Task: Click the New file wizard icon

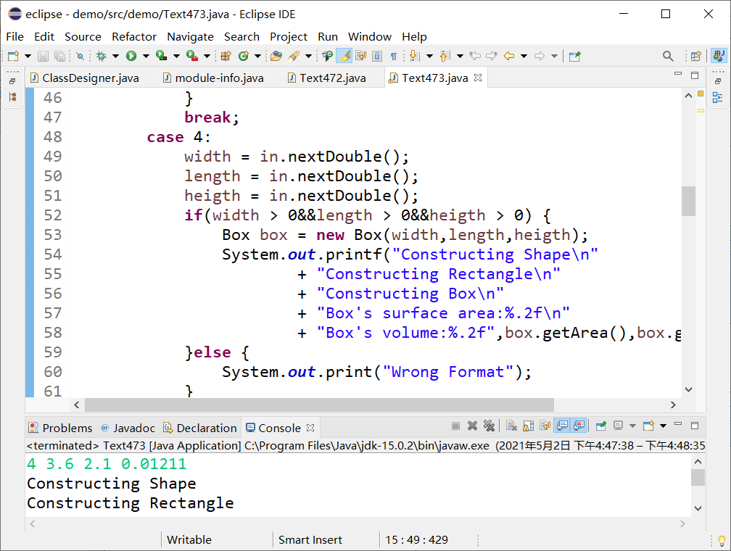Action: click(x=13, y=57)
